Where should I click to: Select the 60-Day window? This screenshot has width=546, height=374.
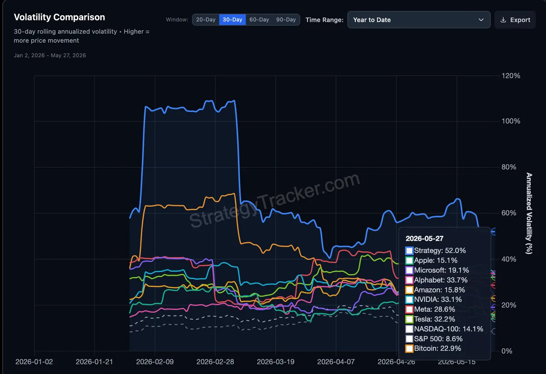[x=259, y=20]
